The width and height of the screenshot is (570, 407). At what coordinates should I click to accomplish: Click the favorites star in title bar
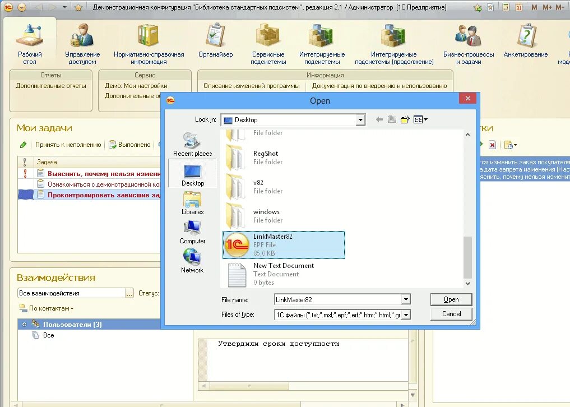point(78,7)
